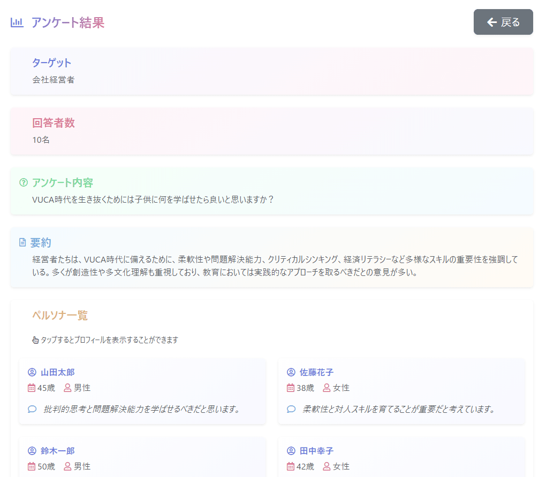This screenshot has height=477, width=546.
Task: Click the document icon beside 要約
Action: (x=22, y=242)
